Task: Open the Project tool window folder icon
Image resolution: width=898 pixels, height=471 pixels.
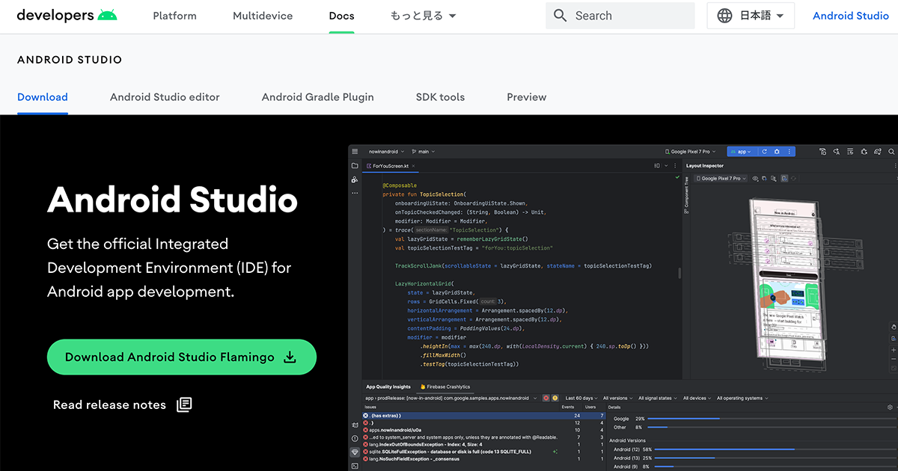Action: tap(355, 165)
